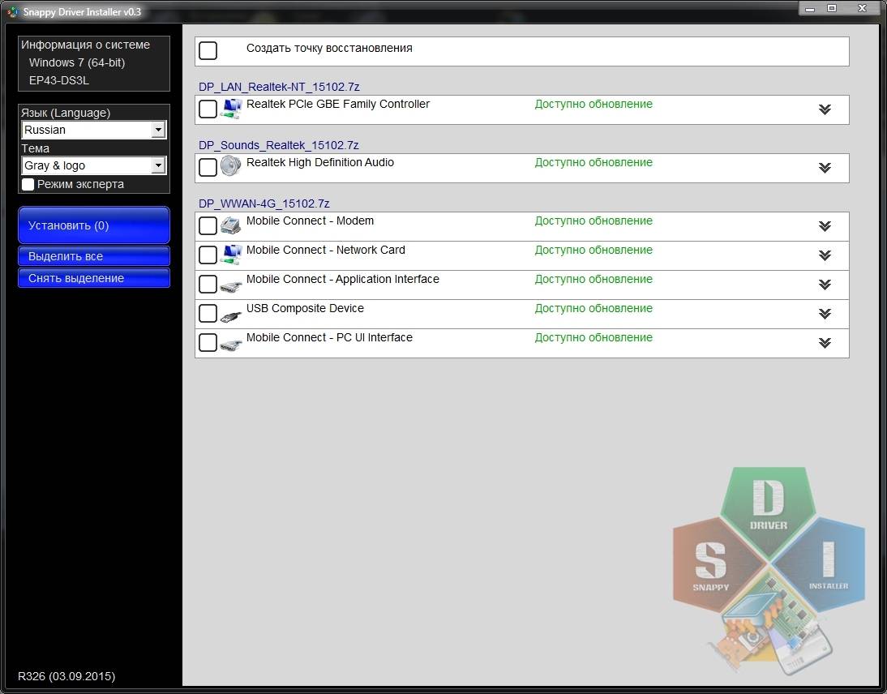887x694 pixels.
Task: Click the DP_LAN_Realtek-NT_15102.7z driverpack header
Action: pos(279,87)
